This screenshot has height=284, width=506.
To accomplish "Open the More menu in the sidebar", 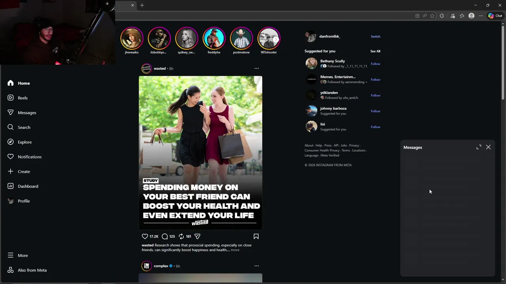I will pyautogui.click(x=17, y=256).
